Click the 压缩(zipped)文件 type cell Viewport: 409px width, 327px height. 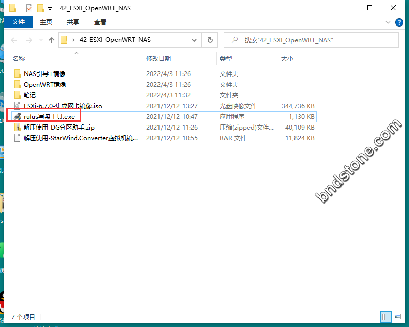pyautogui.click(x=246, y=127)
